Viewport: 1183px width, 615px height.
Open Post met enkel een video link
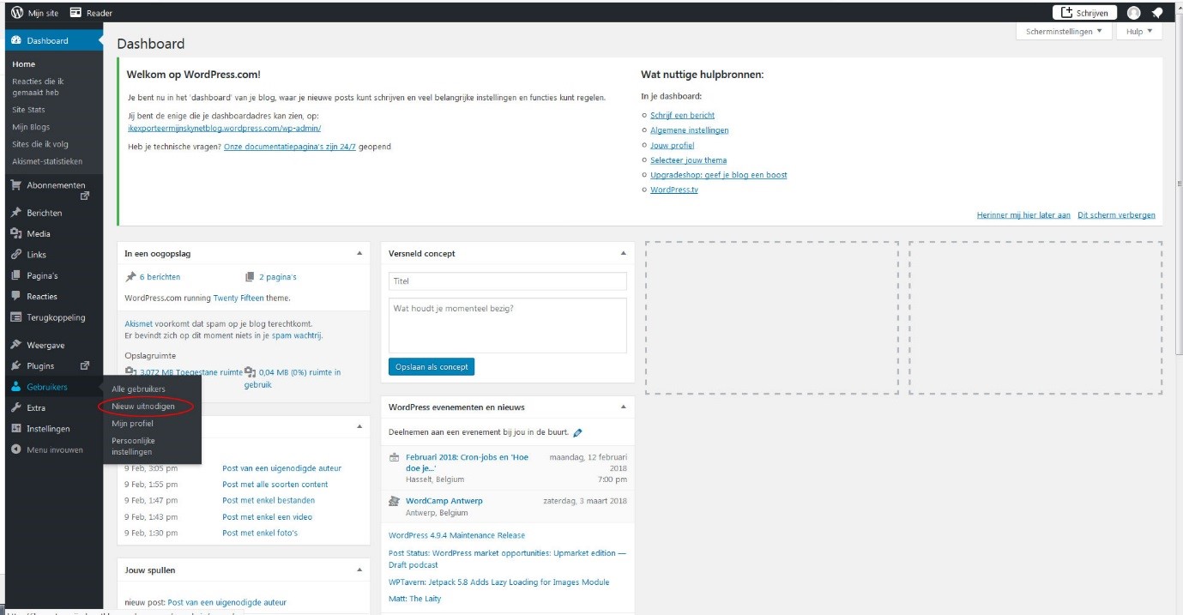[267, 517]
